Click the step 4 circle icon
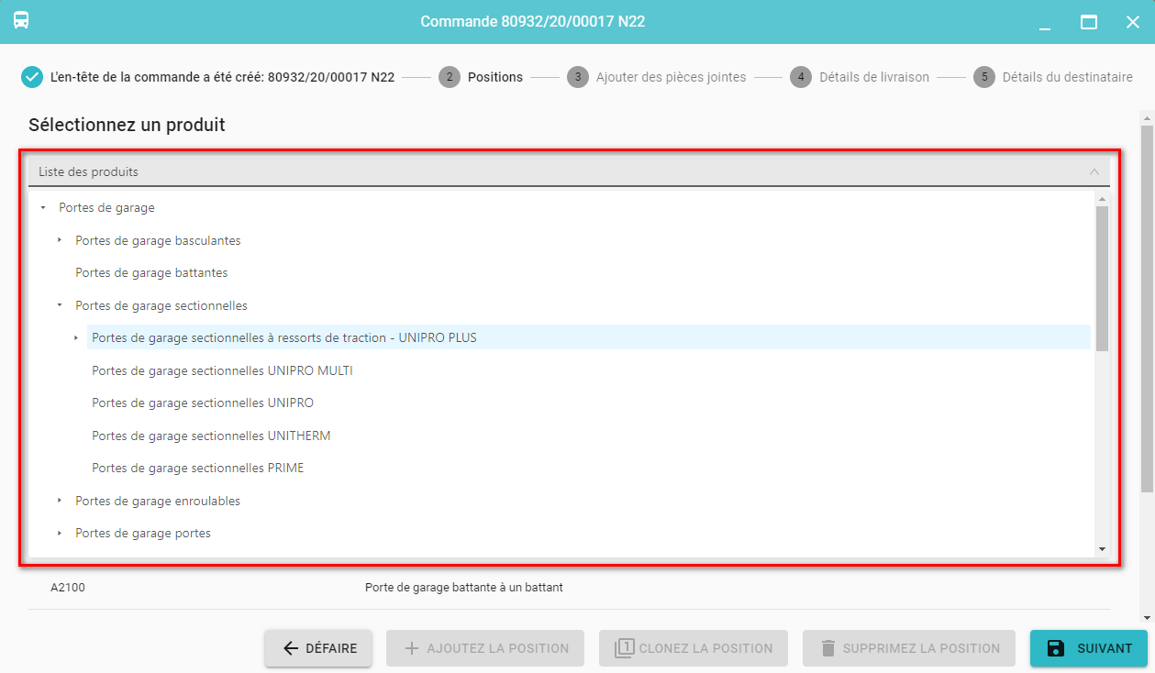The image size is (1155, 673). pos(800,77)
